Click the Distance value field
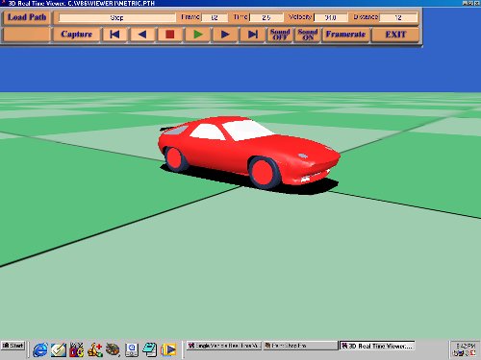Image resolution: width=481 pixels, height=360 pixels. point(398,17)
